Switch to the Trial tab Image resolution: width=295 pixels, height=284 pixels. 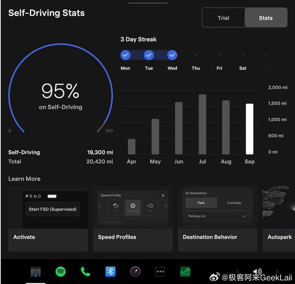pos(223,18)
